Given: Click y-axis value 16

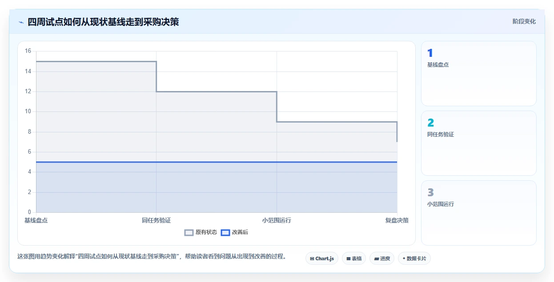Looking at the screenshot, I should click(x=28, y=51).
